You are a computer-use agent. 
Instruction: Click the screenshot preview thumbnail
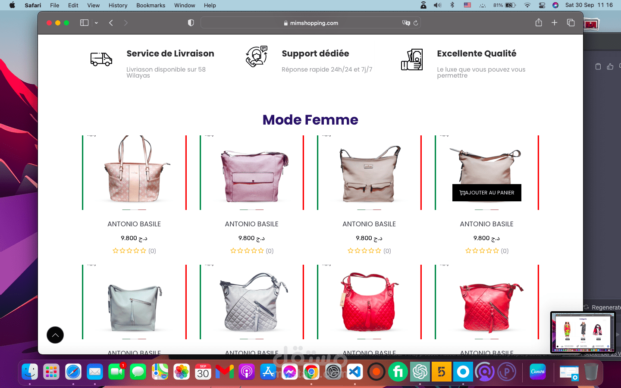[583, 332]
